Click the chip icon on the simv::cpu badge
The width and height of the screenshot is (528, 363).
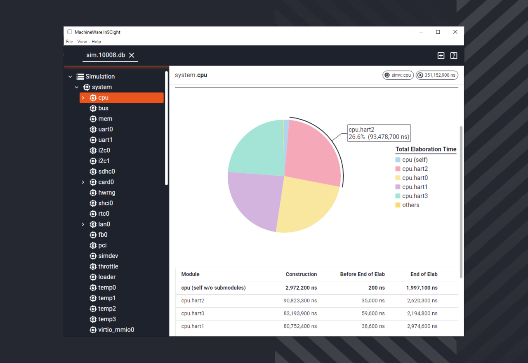pos(387,75)
